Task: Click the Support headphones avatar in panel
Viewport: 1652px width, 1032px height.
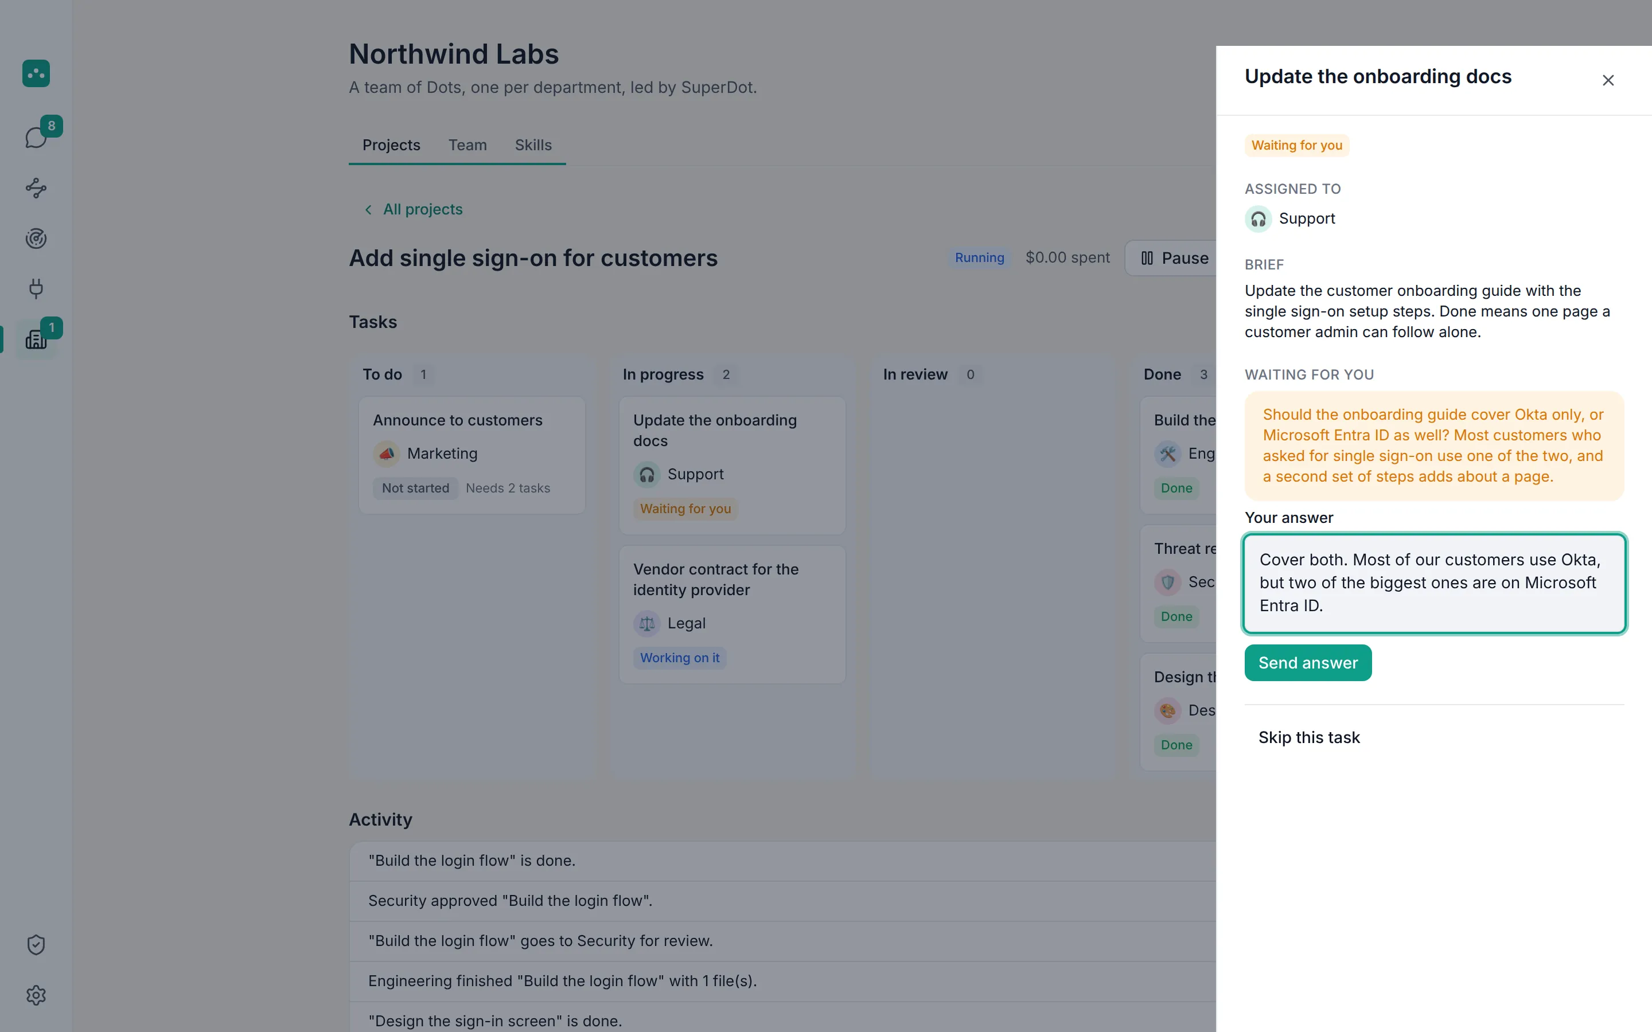Action: (1258, 219)
